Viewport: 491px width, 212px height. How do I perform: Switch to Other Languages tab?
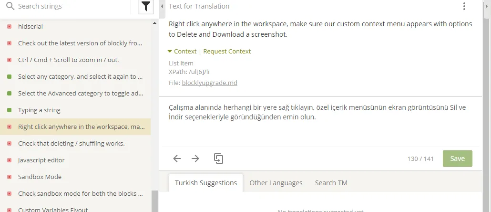(x=276, y=183)
